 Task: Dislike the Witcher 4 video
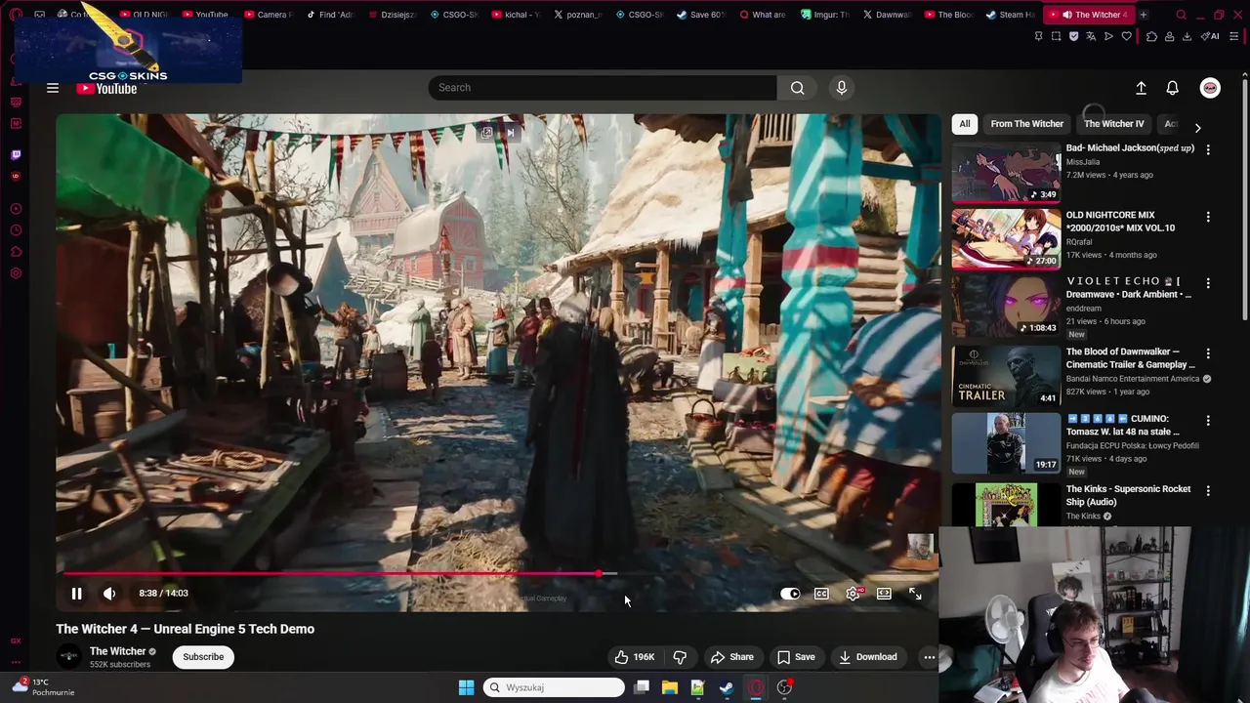point(681,657)
